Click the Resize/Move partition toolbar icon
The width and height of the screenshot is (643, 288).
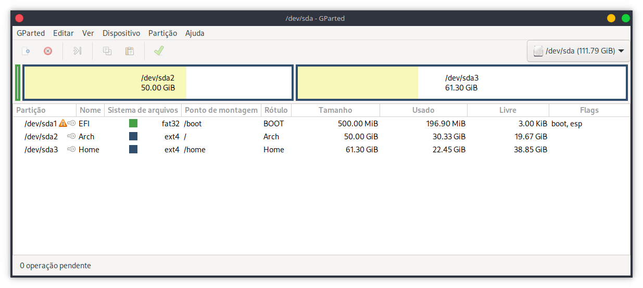78,51
